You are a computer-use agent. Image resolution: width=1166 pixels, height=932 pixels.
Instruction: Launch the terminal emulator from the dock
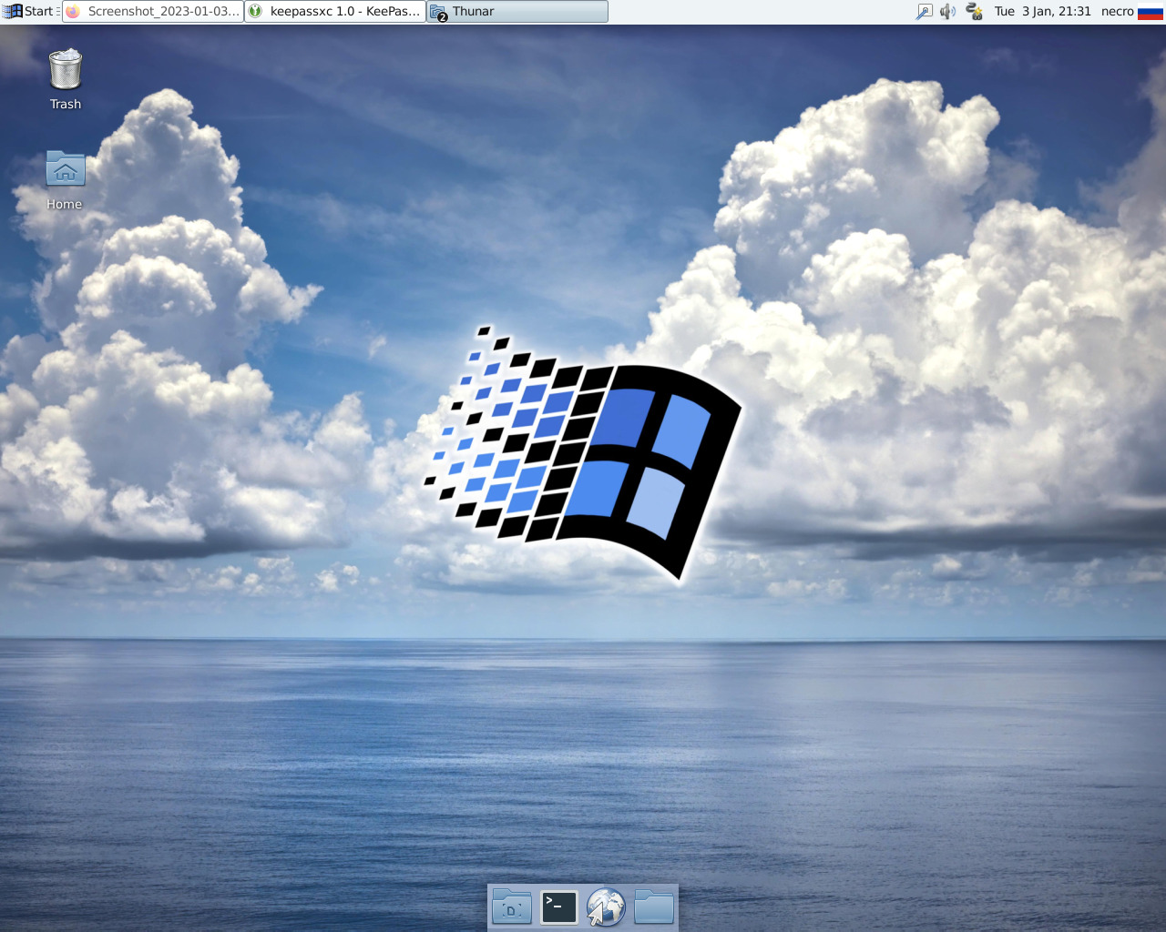click(x=558, y=907)
